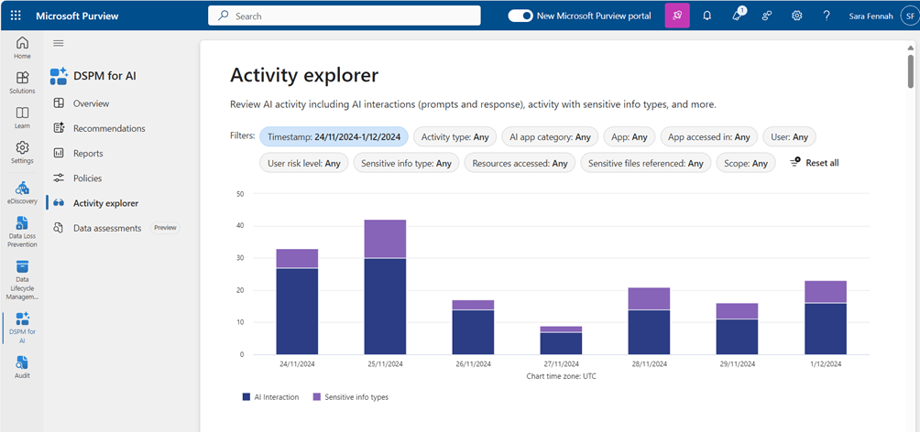Open the Help question mark icon
920x432 pixels.
coord(827,16)
